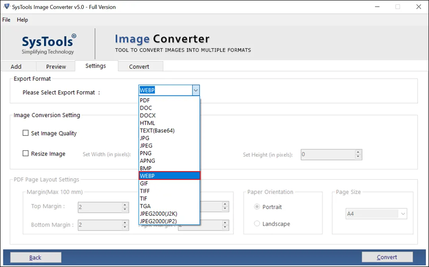Choose PDF from the format list

coord(169,100)
